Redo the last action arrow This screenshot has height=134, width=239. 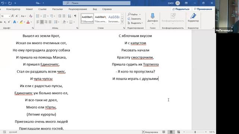pyautogui.click(x=10, y=3)
